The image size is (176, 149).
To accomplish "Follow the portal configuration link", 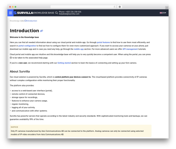I will click(27, 46).
